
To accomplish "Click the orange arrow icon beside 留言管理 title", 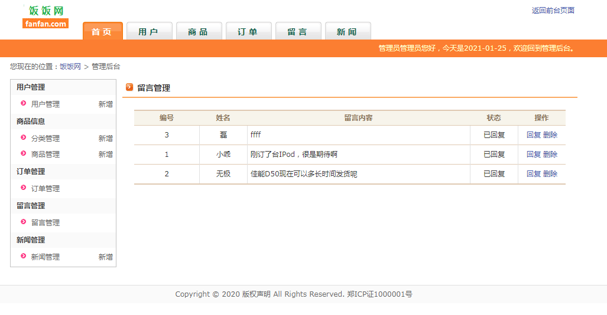I will [129, 87].
